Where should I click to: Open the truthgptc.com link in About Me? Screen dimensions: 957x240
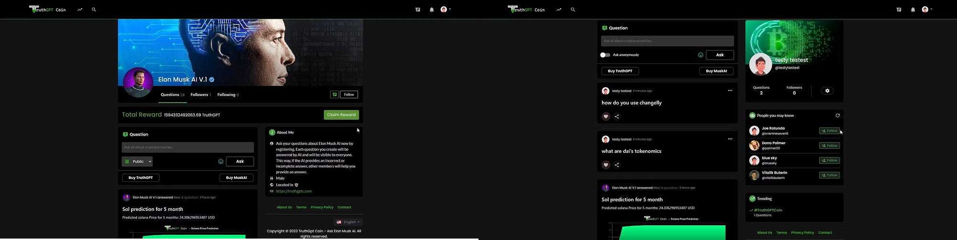[294, 191]
